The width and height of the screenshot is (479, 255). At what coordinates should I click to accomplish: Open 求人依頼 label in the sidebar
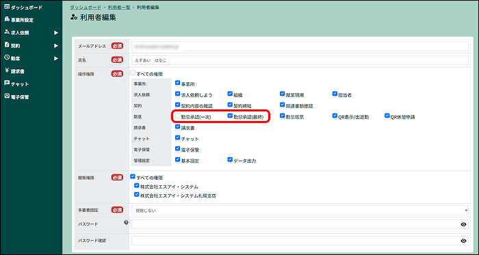[x=20, y=33]
